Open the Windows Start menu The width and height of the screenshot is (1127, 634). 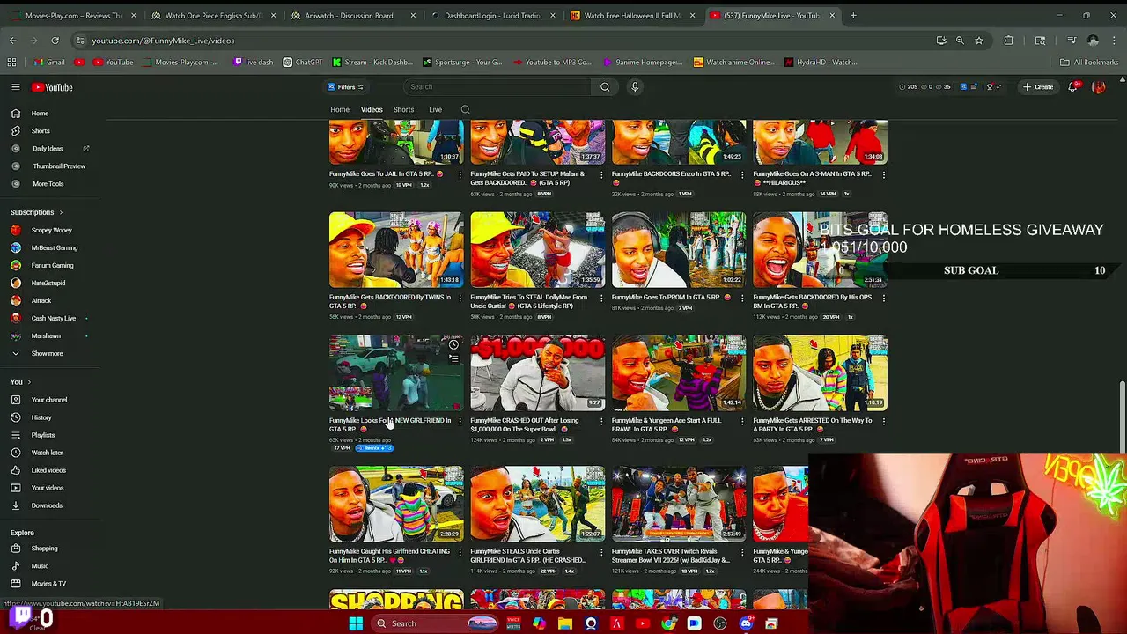click(356, 623)
